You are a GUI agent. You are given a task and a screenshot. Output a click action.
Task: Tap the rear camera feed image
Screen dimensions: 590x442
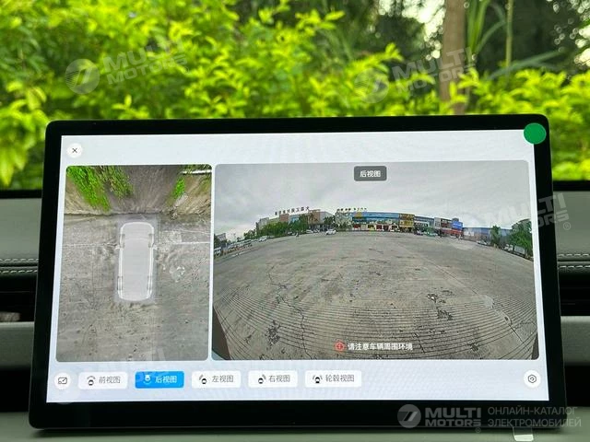click(x=375, y=260)
